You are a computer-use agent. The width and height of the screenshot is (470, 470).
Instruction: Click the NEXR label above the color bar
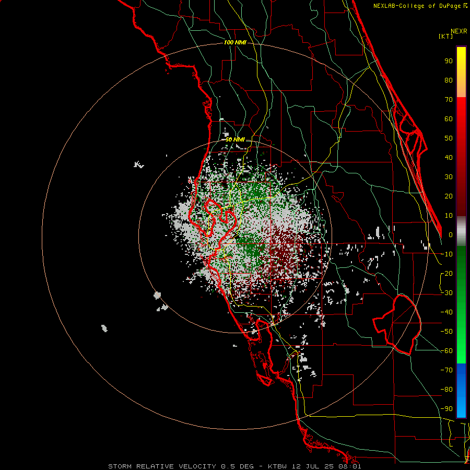point(459,31)
